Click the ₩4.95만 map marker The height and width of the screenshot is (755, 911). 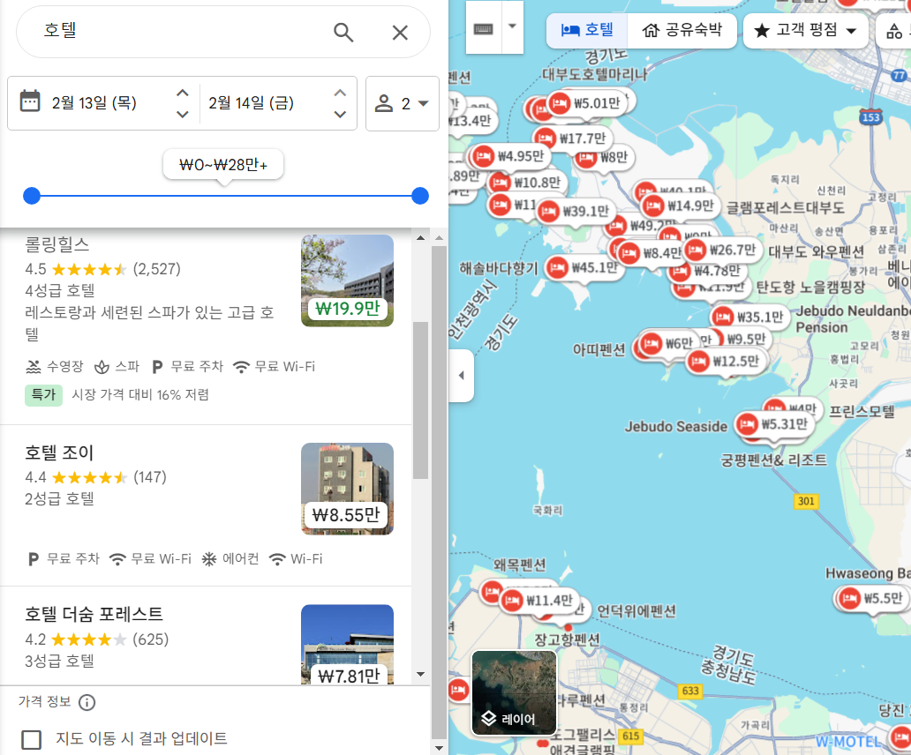pos(509,156)
